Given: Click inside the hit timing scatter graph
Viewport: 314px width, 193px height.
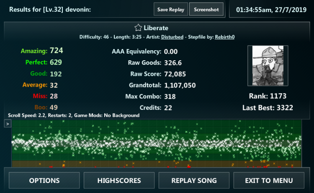Looking at the screenshot, I should (x=157, y=143).
